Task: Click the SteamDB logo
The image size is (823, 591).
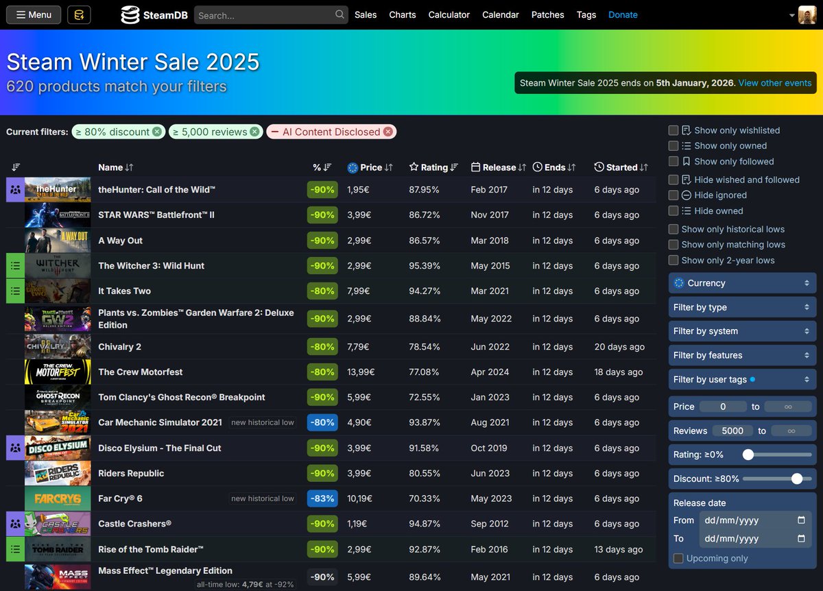Action: coord(154,15)
